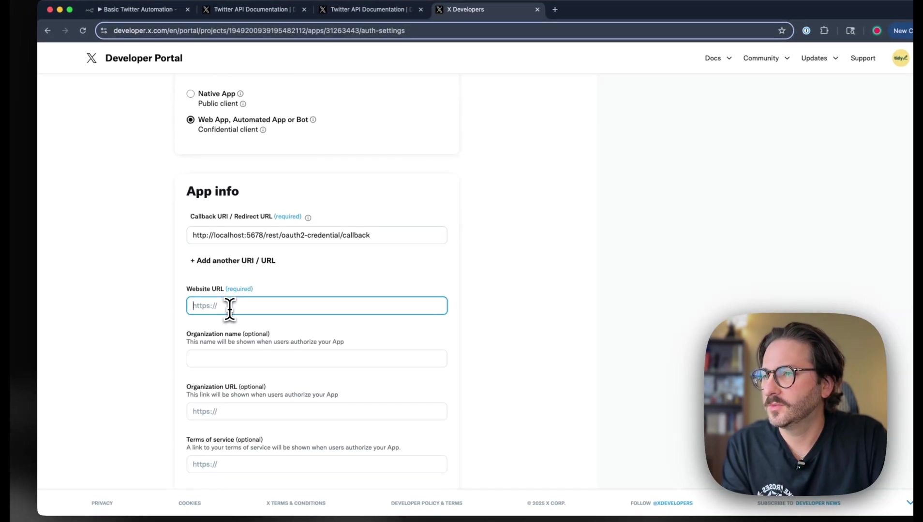Switch to Basic Twitter Automation tab
The width and height of the screenshot is (923, 522).
coord(138,9)
